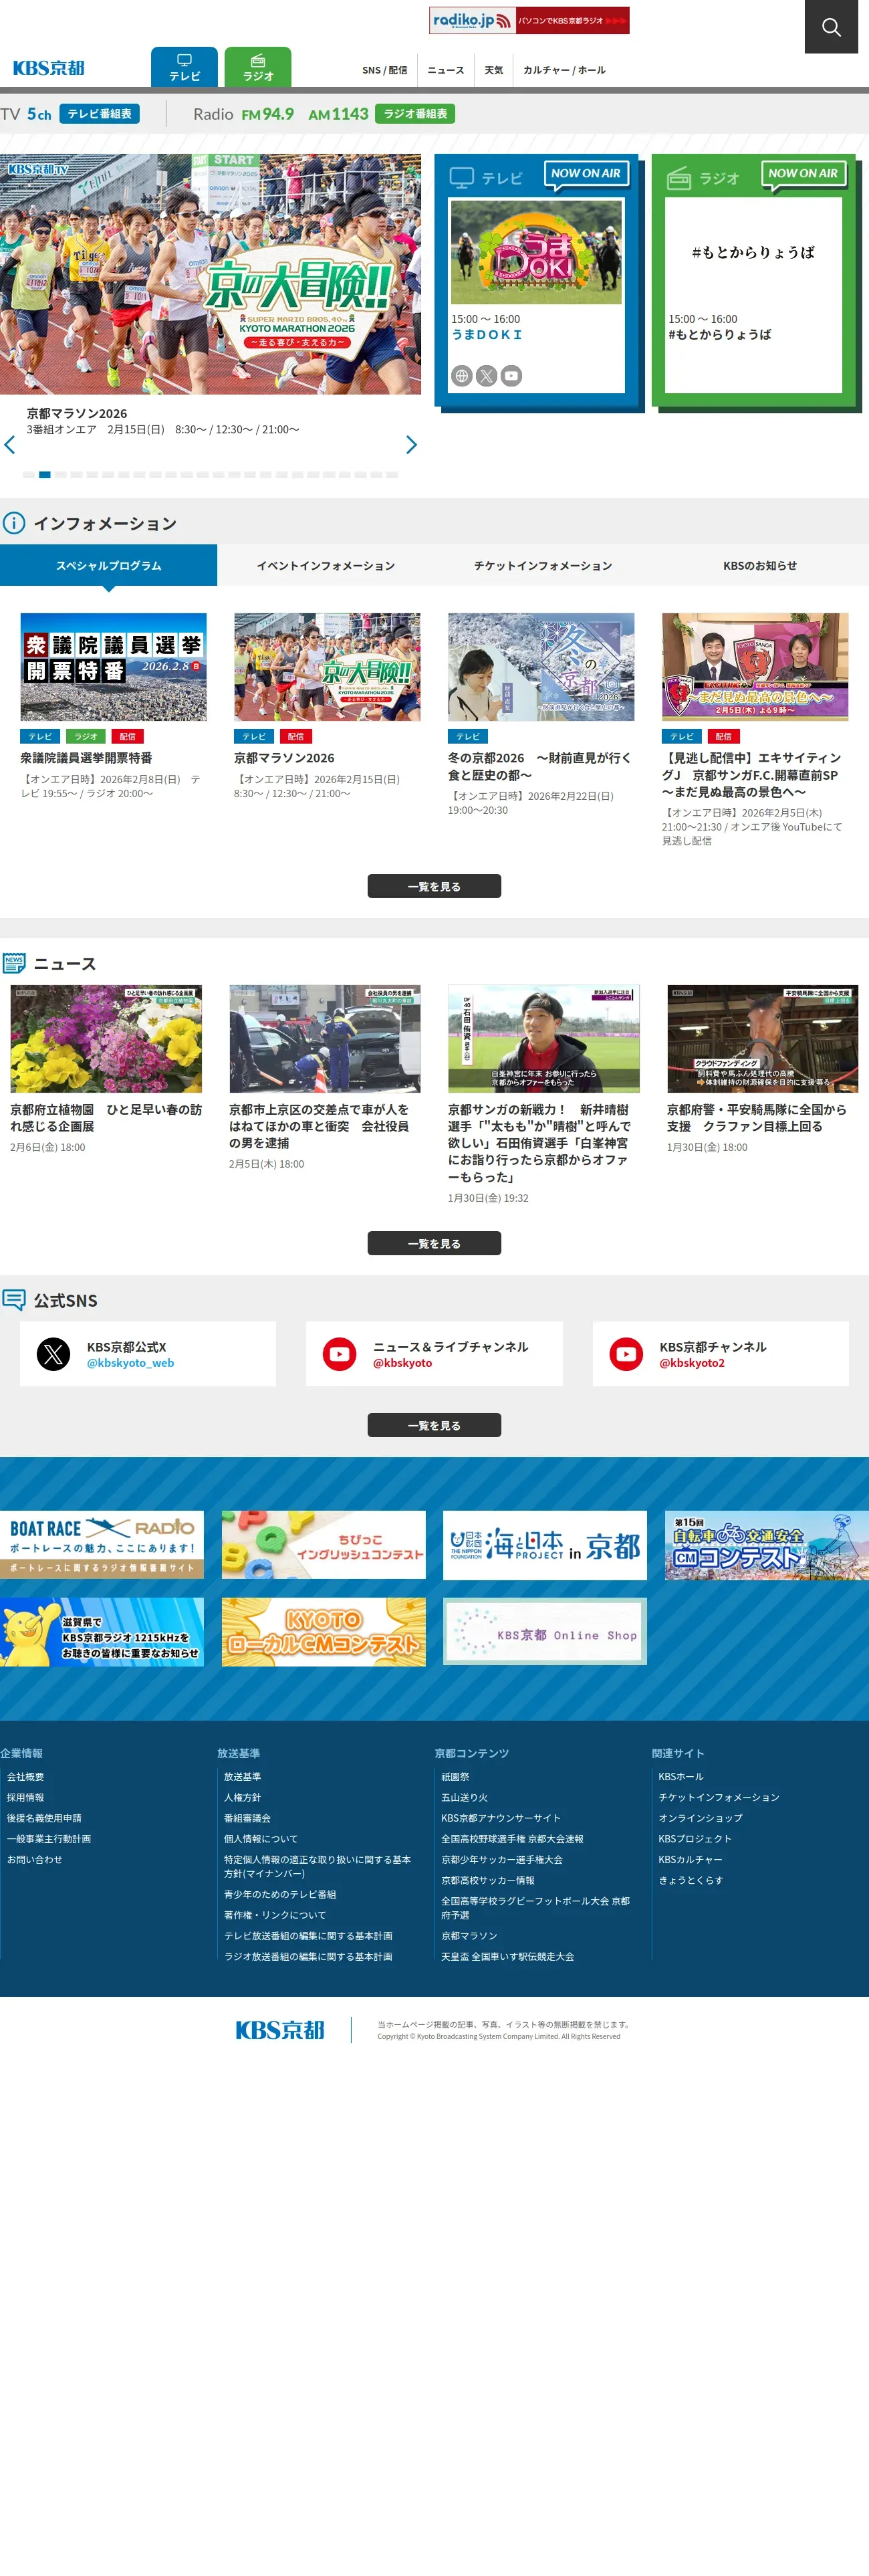869x2576 pixels.
Task: Open the 京都マラソン2026 hero banner
Action: point(210,274)
